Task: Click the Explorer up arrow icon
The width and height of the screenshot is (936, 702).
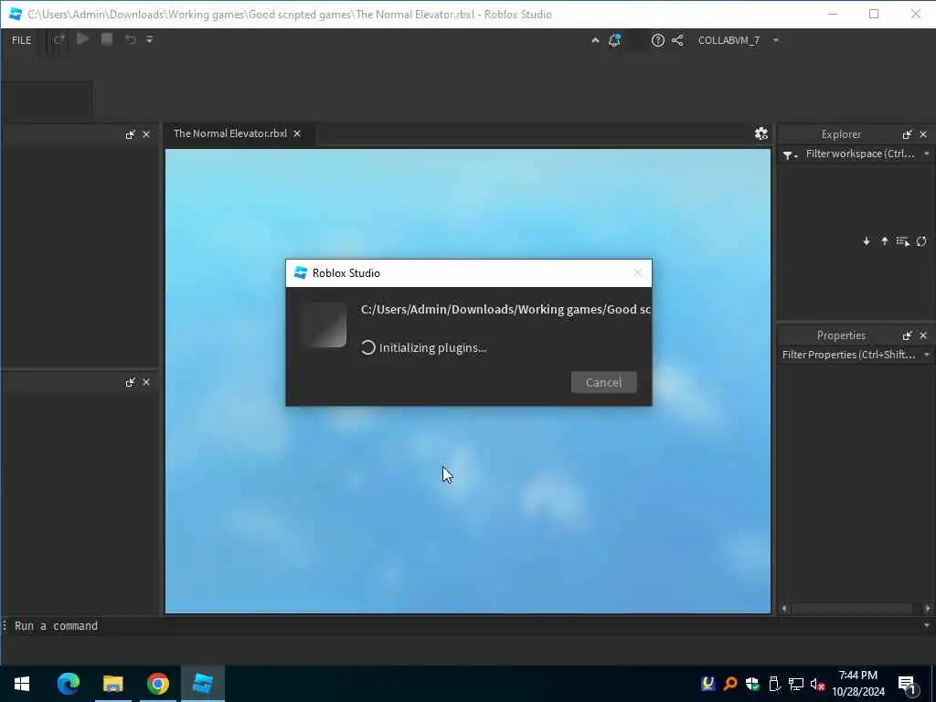Action: click(x=885, y=241)
